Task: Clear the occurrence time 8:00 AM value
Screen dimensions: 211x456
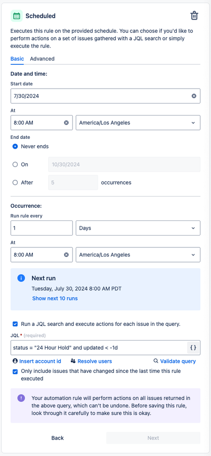Action: coord(66,255)
